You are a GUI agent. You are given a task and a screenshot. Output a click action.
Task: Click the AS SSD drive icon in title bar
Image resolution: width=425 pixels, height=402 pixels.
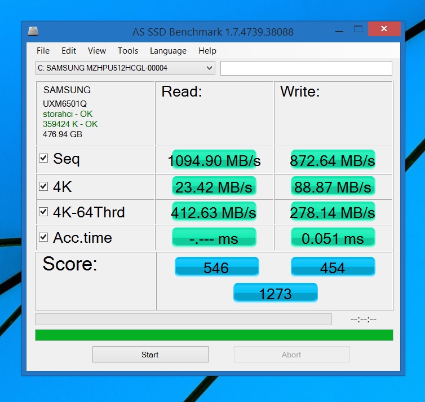33,31
